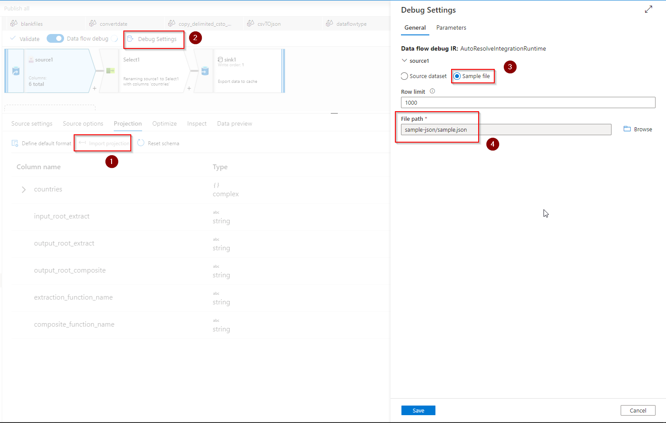Click the Column name header
The height and width of the screenshot is (423, 666).
pos(38,167)
